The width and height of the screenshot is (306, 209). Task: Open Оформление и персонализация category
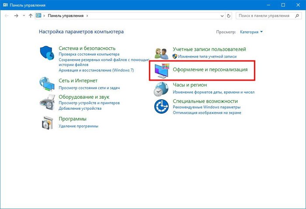pyautogui.click(x=210, y=70)
